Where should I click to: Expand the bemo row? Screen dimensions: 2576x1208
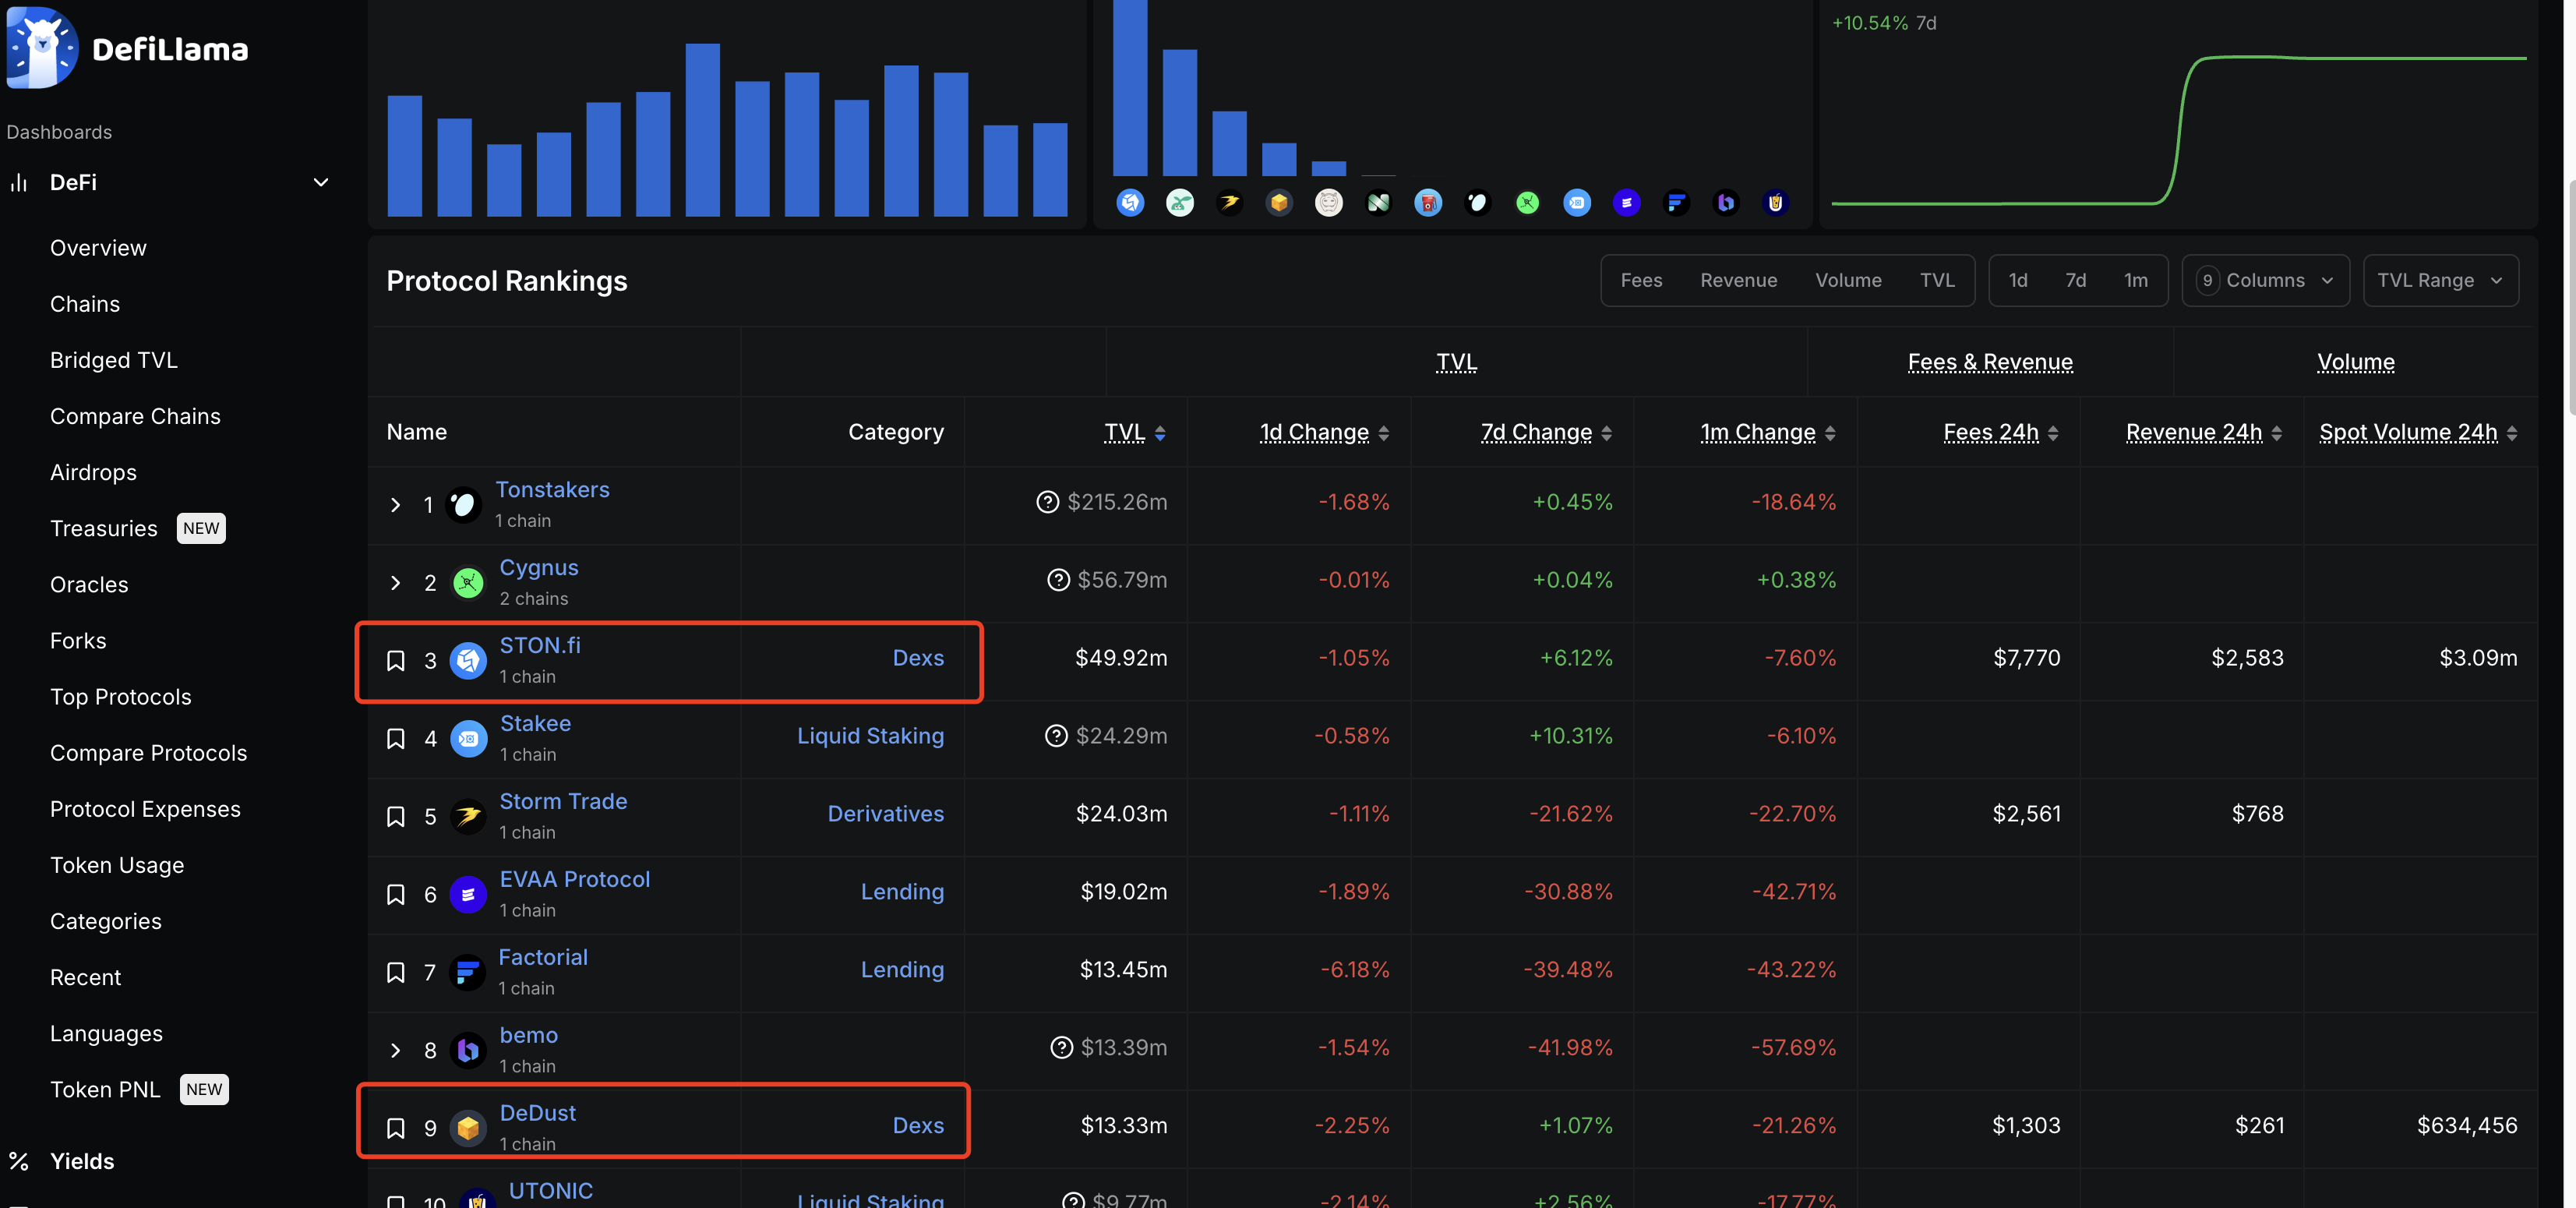pos(395,1051)
